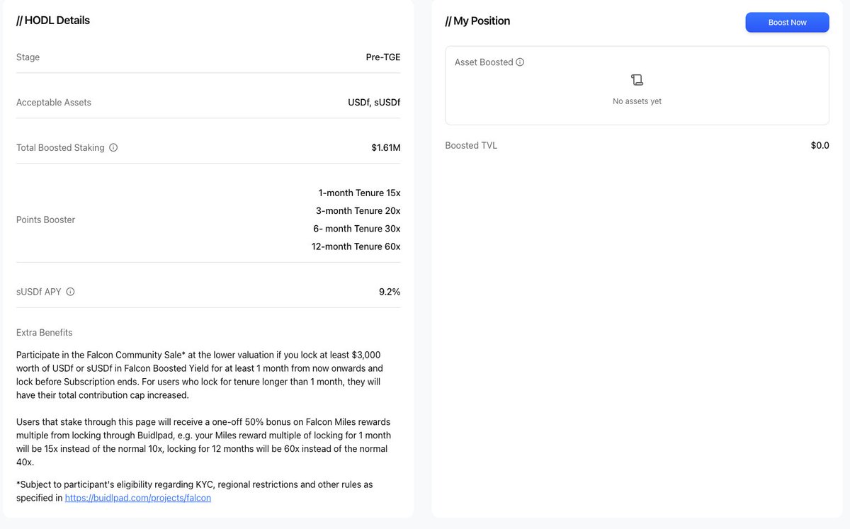This screenshot has height=529, width=850.
Task: Click the HODL Details heading
Action: click(53, 21)
